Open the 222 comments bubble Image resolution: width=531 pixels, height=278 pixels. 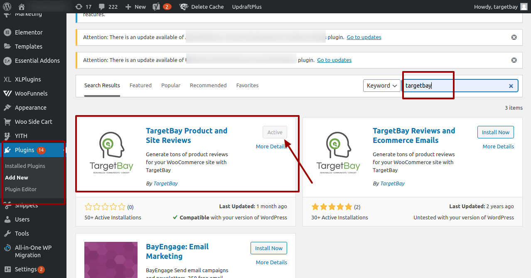108,7
